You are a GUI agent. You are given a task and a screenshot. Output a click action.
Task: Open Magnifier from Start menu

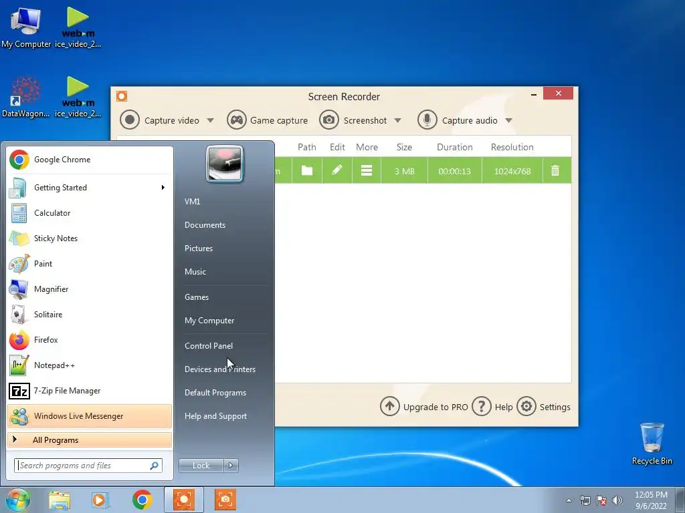coord(90,289)
